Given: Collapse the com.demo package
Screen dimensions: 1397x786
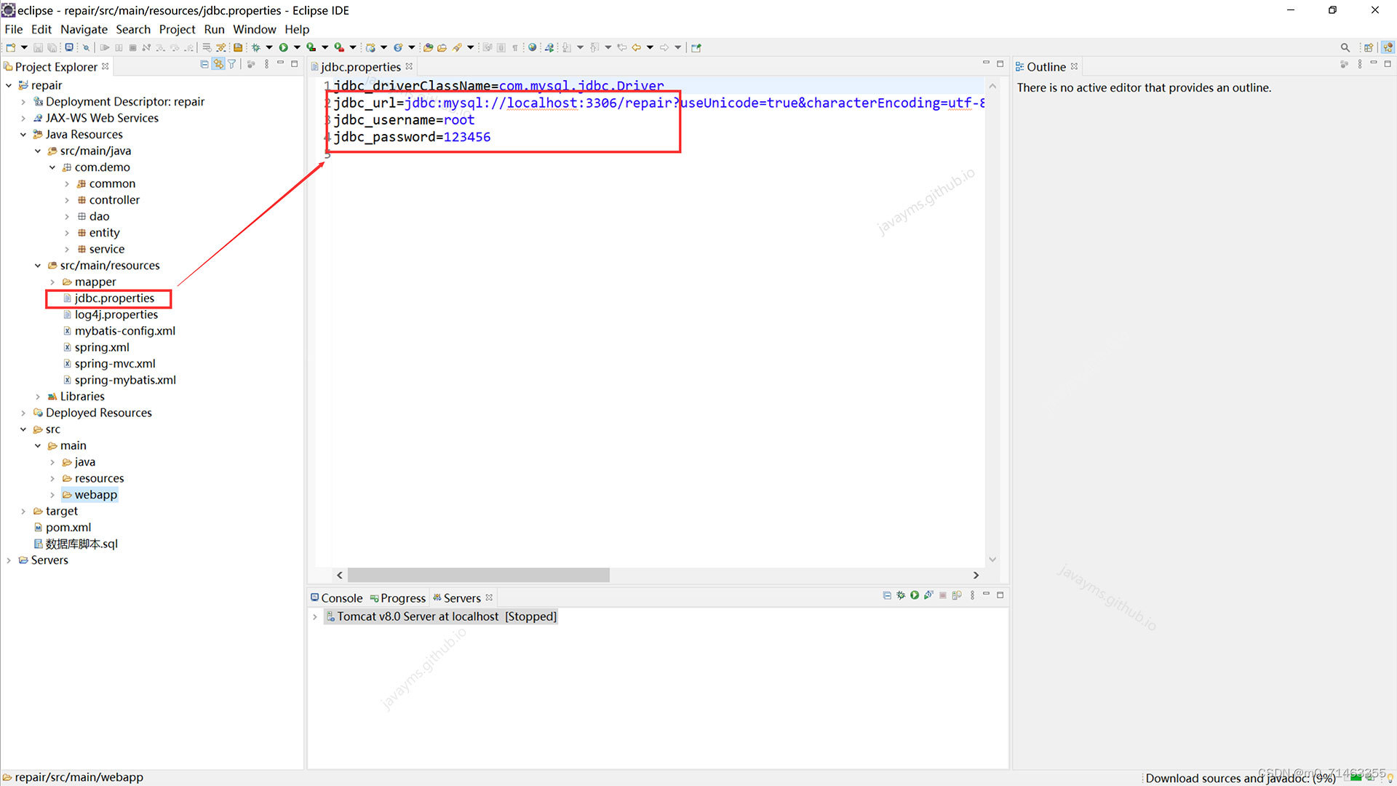Looking at the screenshot, I should [x=52, y=167].
